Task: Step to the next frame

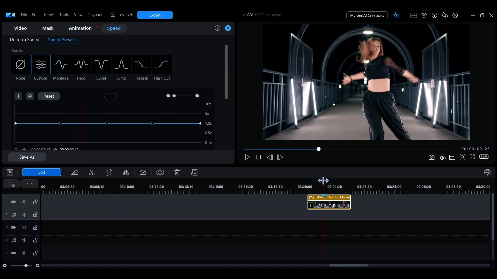Action: [280, 157]
